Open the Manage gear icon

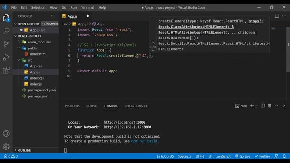pos(6,147)
